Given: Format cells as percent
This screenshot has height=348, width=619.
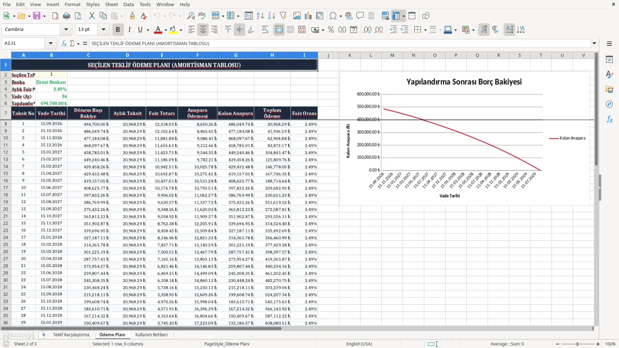Looking at the screenshot, I should [x=331, y=30].
